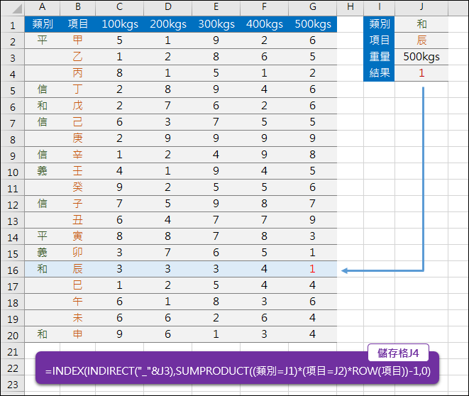469x396 pixels.
Task: Click item 子 in column B
Action: pos(78,204)
